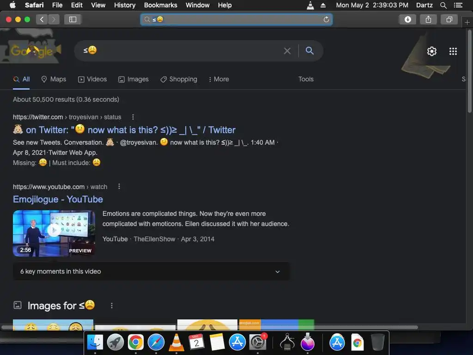473x355 pixels.
Task: Open the Twitter result title link
Action: coord(124,130)
